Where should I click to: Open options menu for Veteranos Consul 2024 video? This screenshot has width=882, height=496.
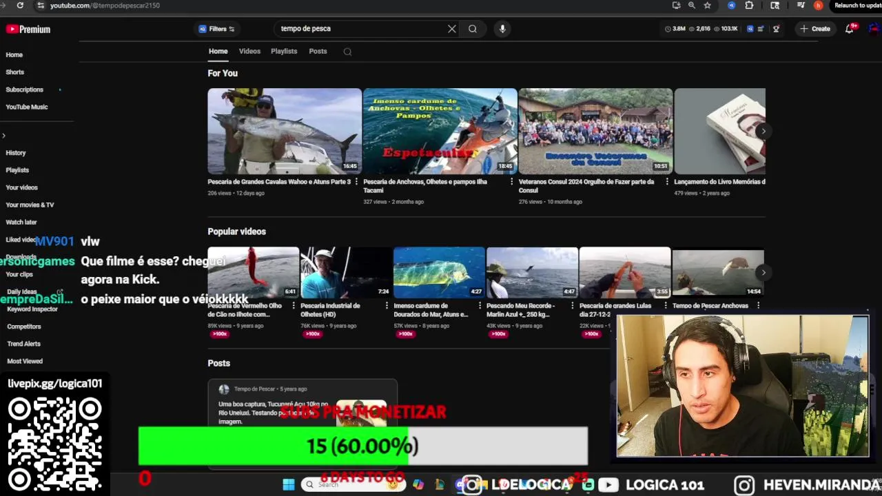tap(666, 182)
